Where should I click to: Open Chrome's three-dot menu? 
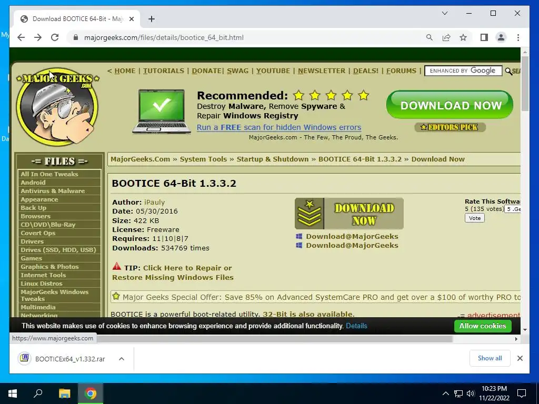click(x=518, y=37)
